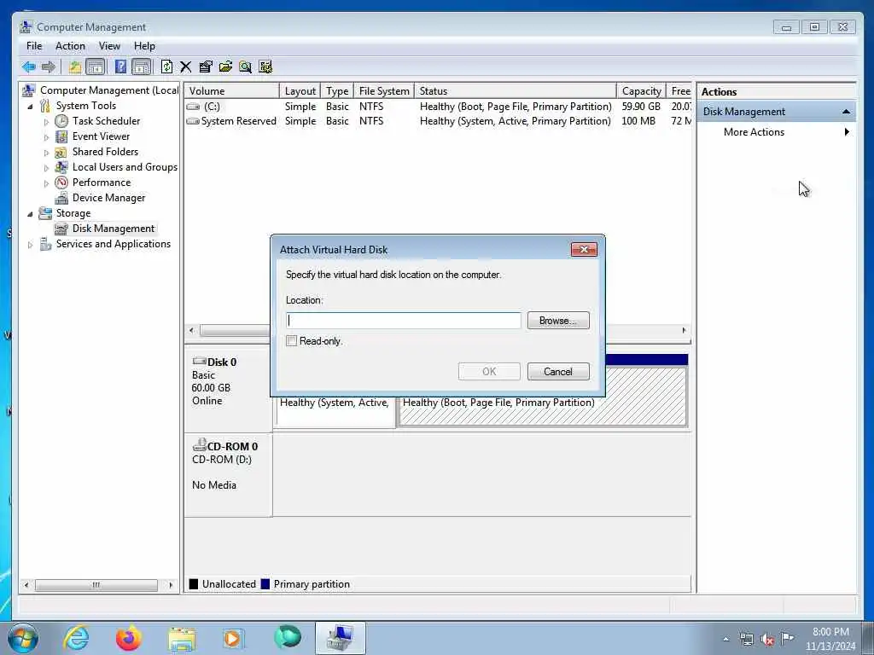This screenshot has width=874, height=655.
Task: Launch Internet Explorer from the taskbar
Action: pyautogui.click(x=76, y=638)
